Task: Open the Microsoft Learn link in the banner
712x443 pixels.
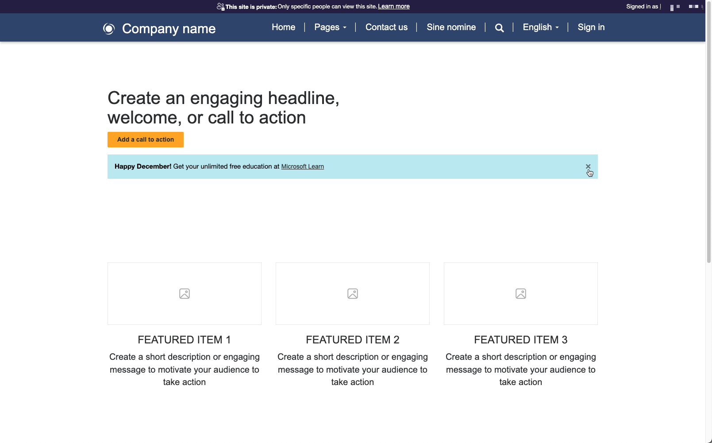Action: pyautogui.click(x=302, y=166)
